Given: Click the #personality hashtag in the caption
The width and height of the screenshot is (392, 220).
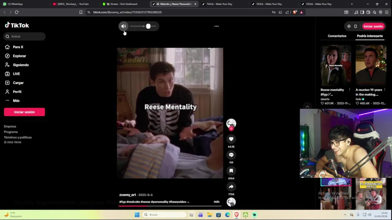Looking at the screenshot, I should tap(160, 202).
